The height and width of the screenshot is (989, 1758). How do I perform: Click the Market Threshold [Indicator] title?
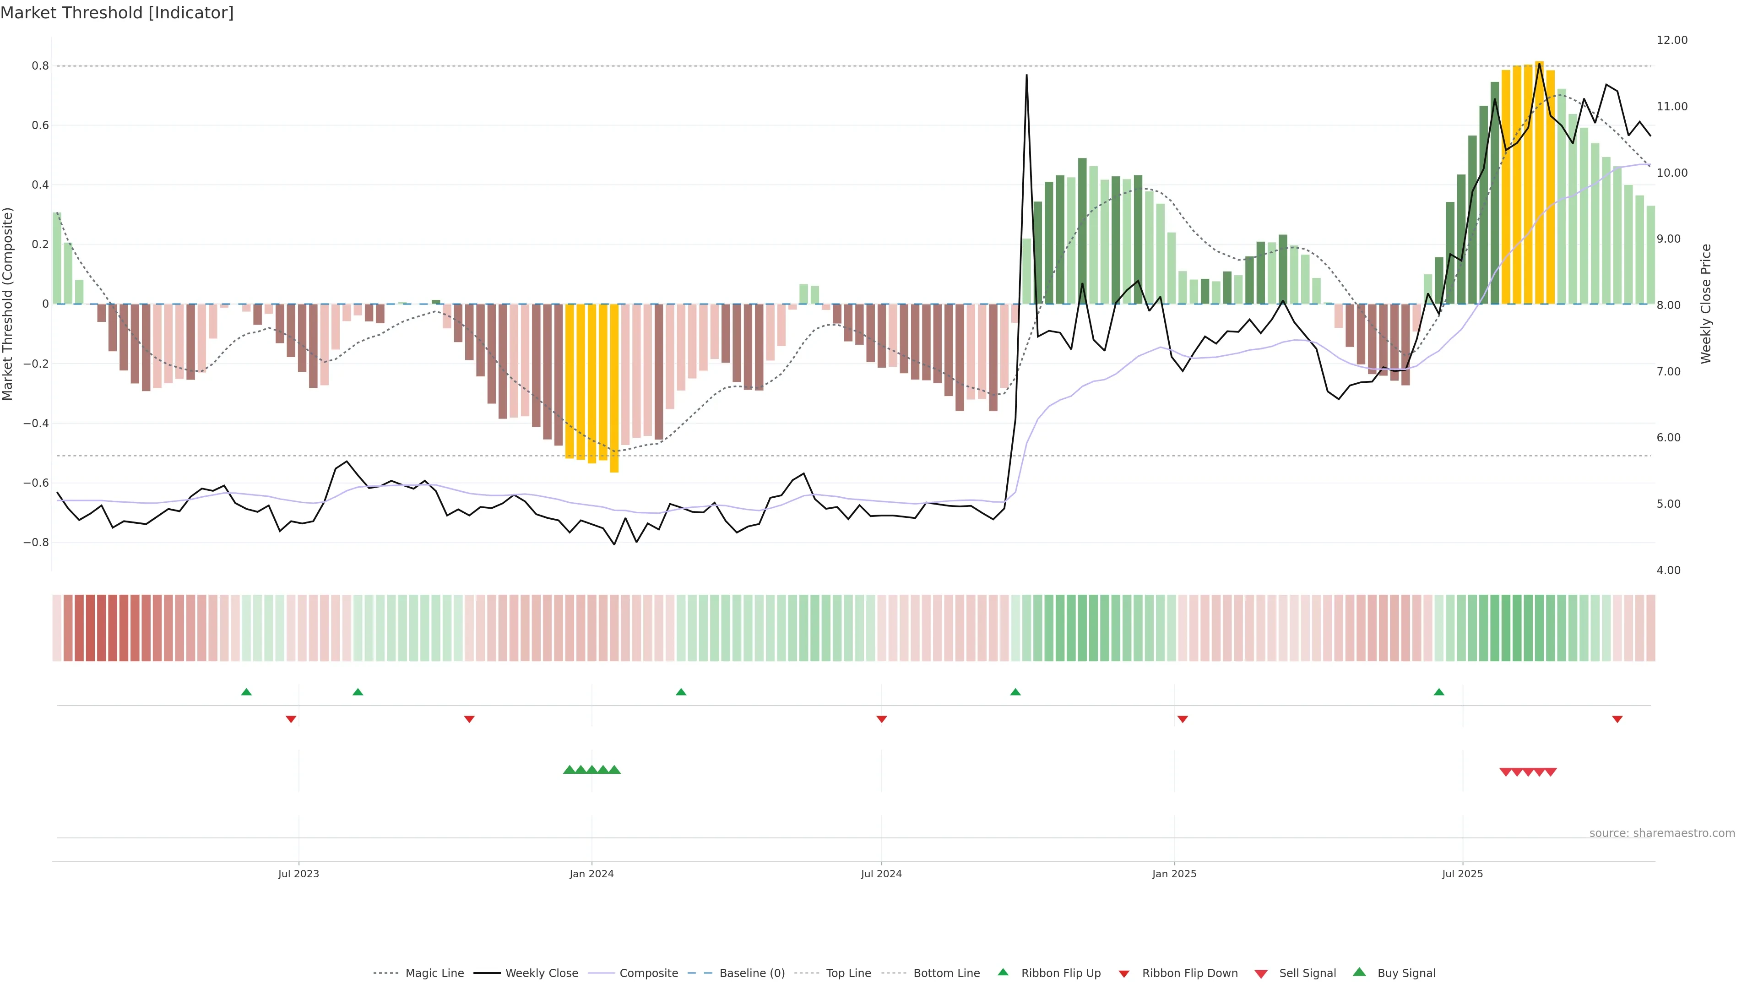117,13
